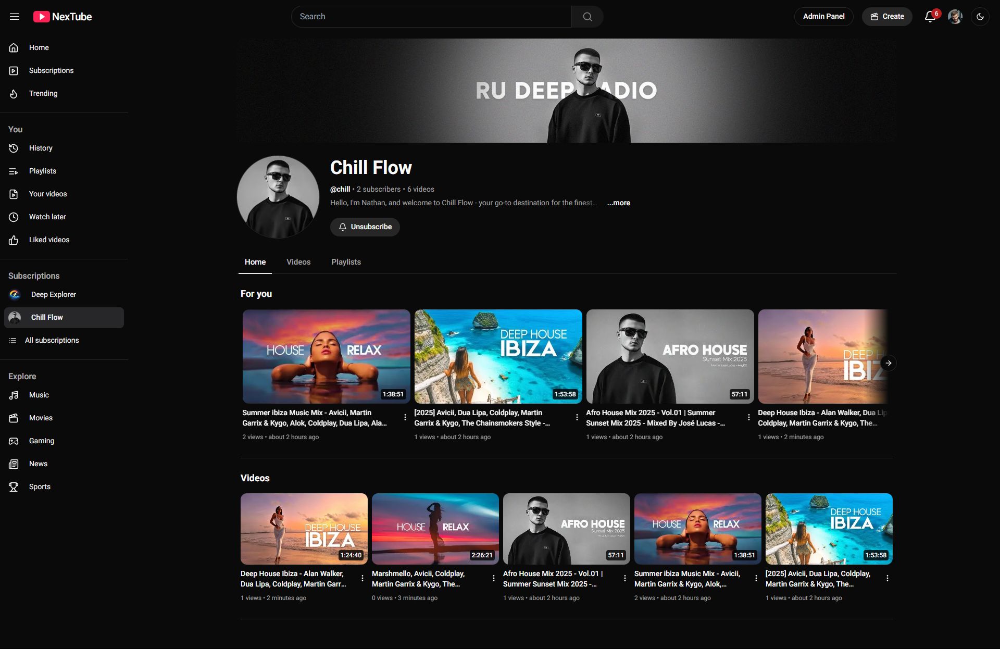Open Trending from the sidebar
Image resolution: width=1000 pixels, height=649 pixels.
(x=43, y=94)
